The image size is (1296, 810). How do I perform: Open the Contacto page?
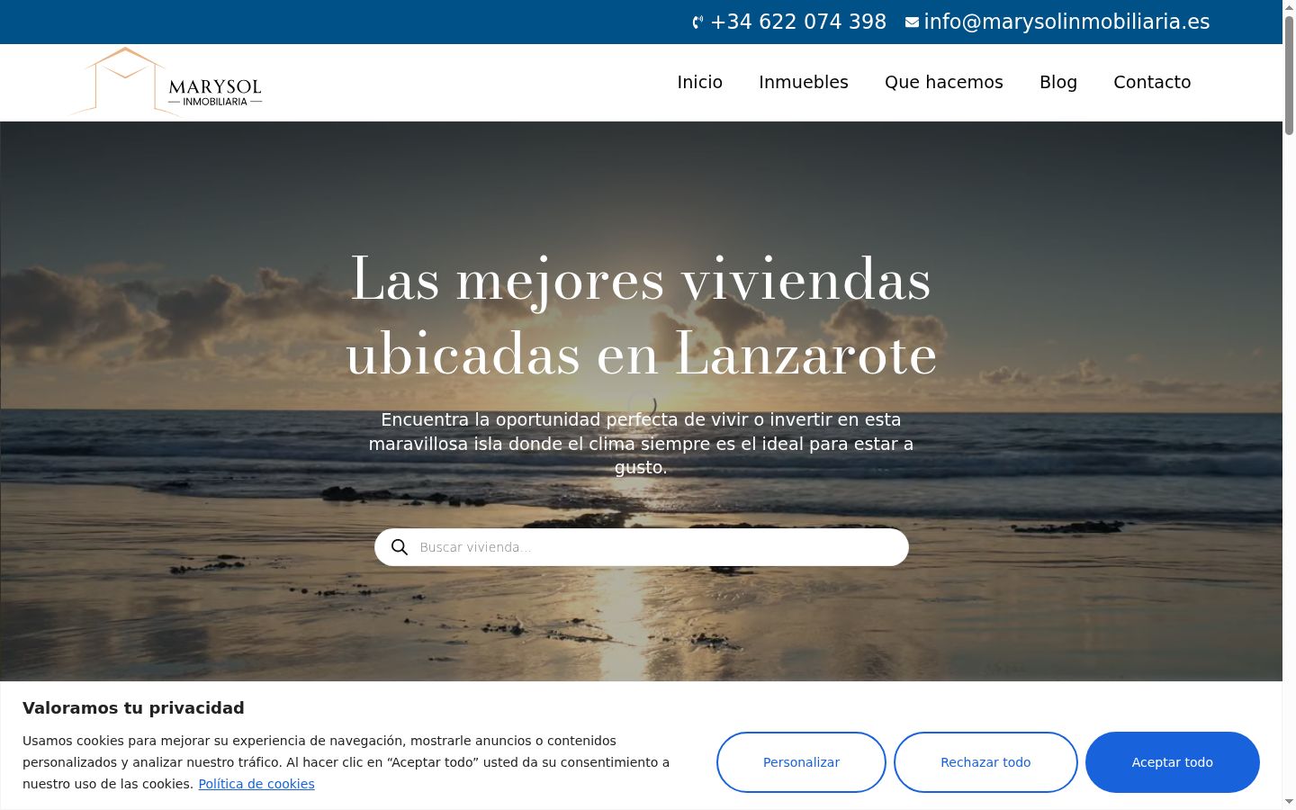[1152, 82]
